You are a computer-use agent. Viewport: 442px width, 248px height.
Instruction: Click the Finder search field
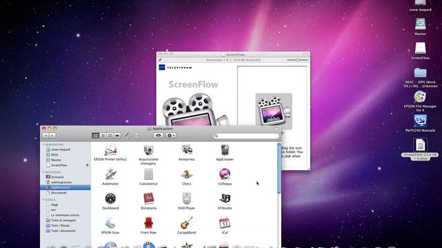click(247, 136)
